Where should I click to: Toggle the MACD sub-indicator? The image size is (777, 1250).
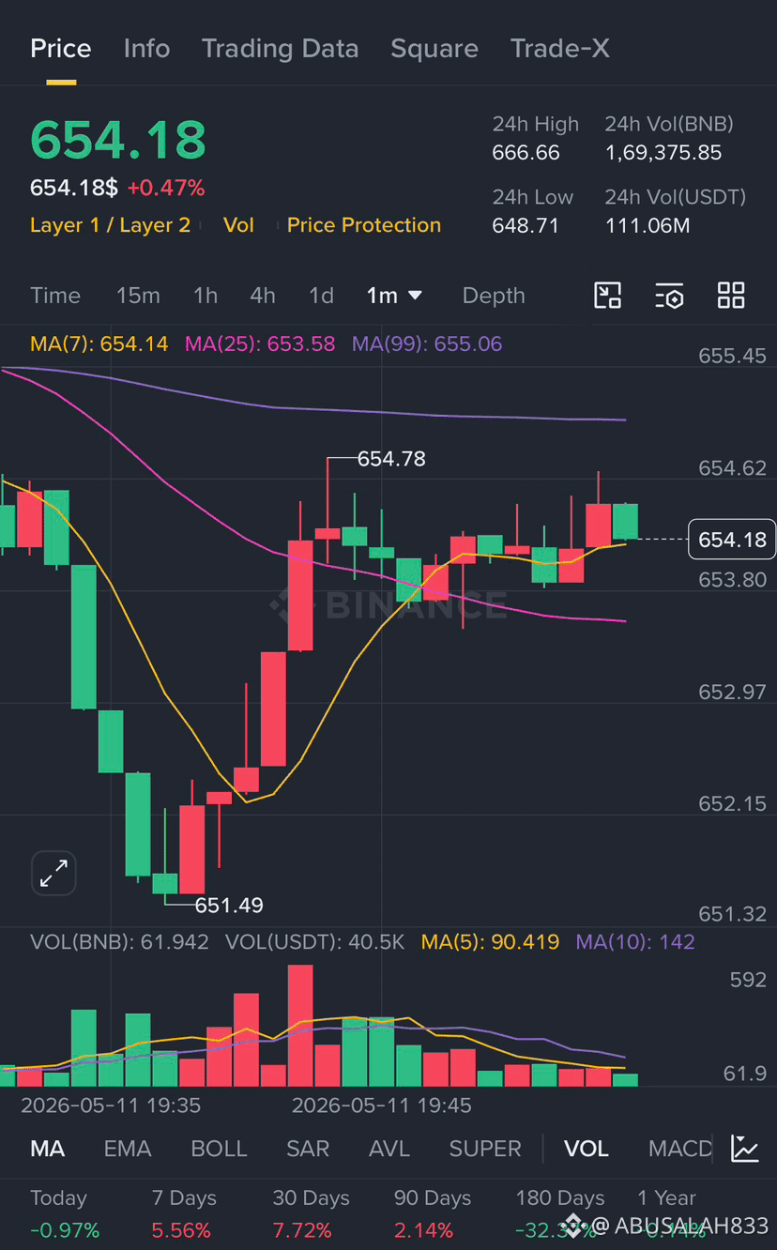pos(680,1149)
